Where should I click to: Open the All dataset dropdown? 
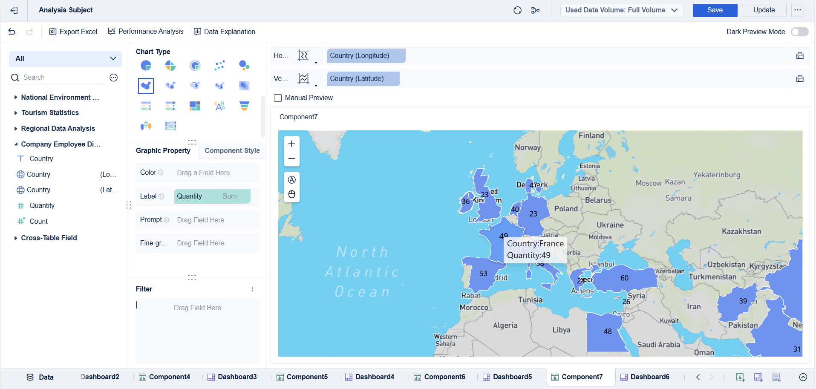[x=65, y=58]
